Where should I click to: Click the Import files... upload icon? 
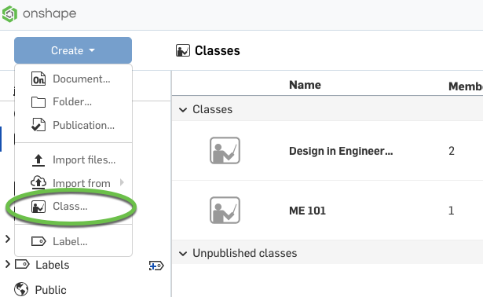(38, 160)
